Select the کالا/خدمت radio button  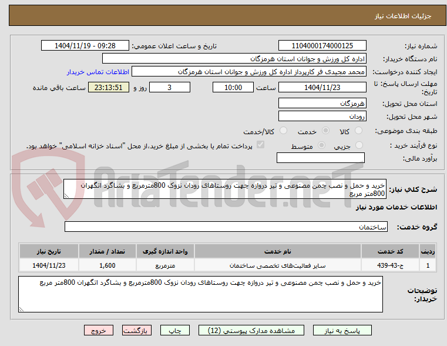point(283,131)
